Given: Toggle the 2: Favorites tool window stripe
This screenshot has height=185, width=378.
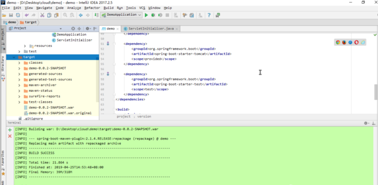Looking at the screenshot, I should point(3,163).
